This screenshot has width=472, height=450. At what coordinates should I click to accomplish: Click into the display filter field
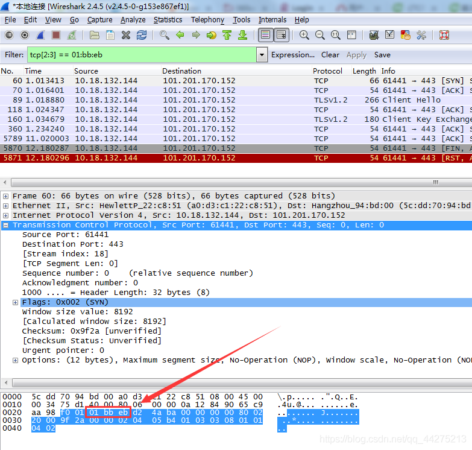(142, 55)
